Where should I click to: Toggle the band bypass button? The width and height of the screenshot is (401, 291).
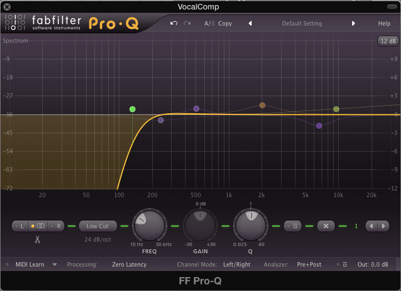coord(292,226)
